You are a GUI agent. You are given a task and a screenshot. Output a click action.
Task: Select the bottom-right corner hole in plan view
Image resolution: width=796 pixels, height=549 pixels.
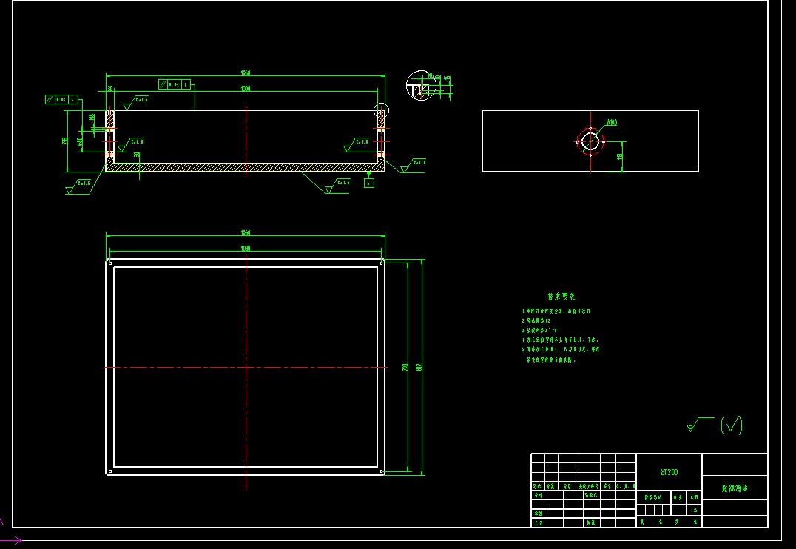tap(382, 471)
